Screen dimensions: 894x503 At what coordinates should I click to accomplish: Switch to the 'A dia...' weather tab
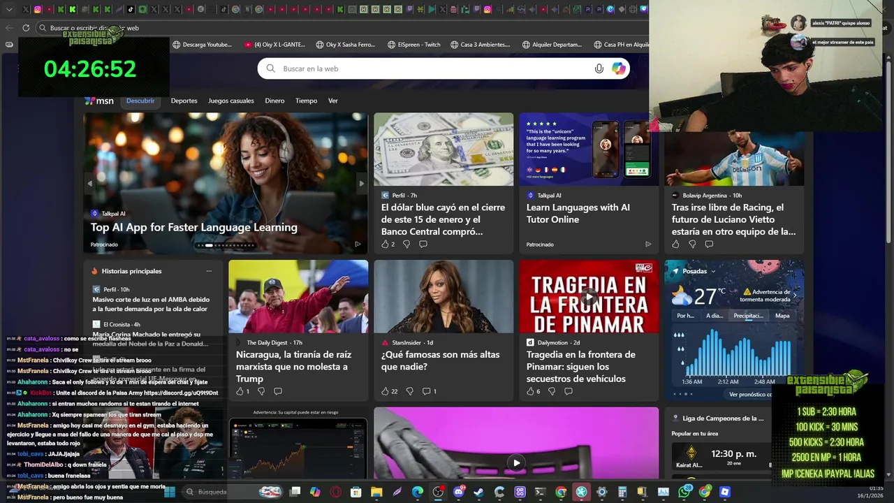point(715,316)
